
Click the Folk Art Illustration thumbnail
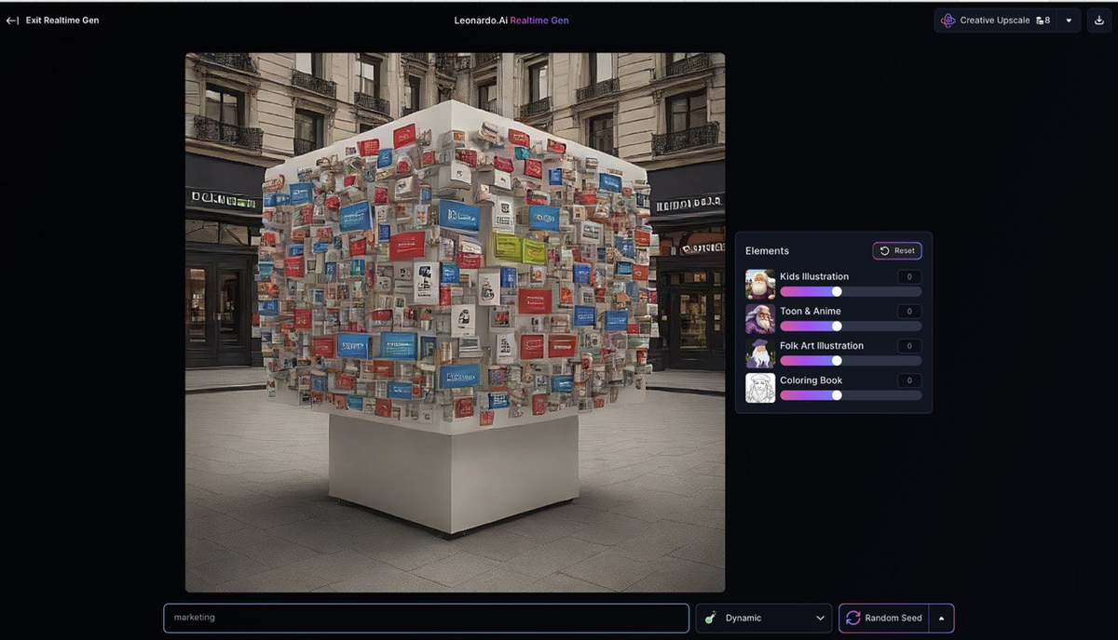click(x=760, y=353)
